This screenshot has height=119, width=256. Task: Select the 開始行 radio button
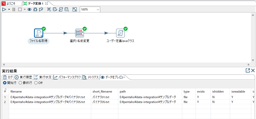(x=5, y=83)
